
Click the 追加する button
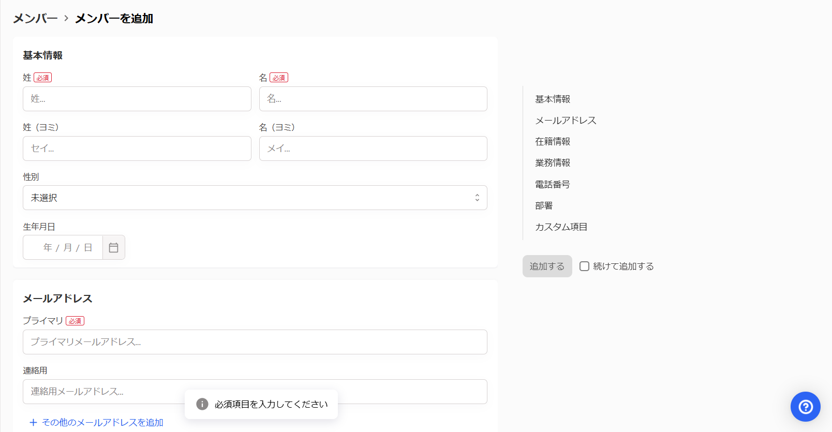click(547, 266)
